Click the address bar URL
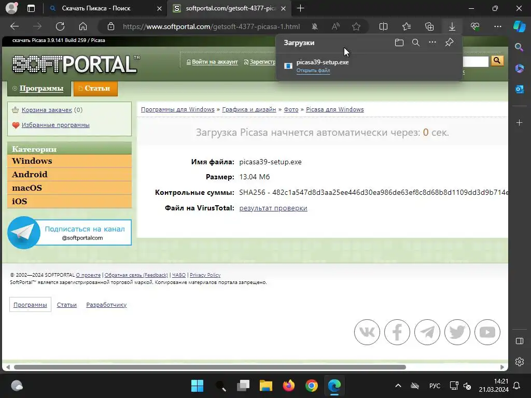This screenshot has height=398, width=531. click(212, 26)
